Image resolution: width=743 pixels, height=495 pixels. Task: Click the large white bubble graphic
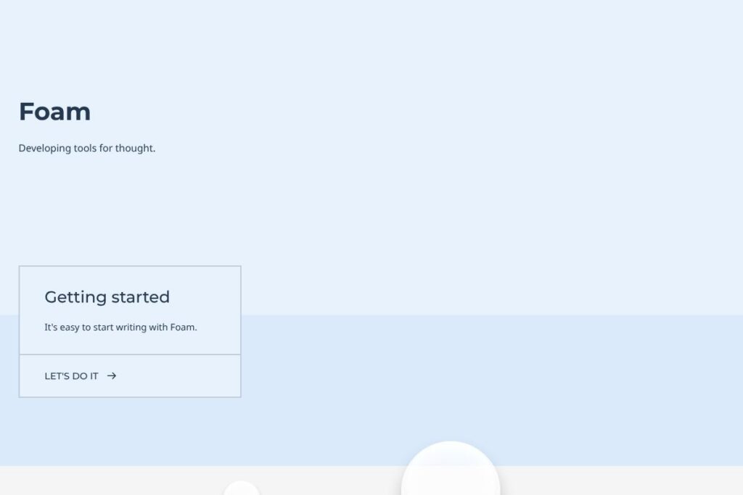(x=451, y=468)
